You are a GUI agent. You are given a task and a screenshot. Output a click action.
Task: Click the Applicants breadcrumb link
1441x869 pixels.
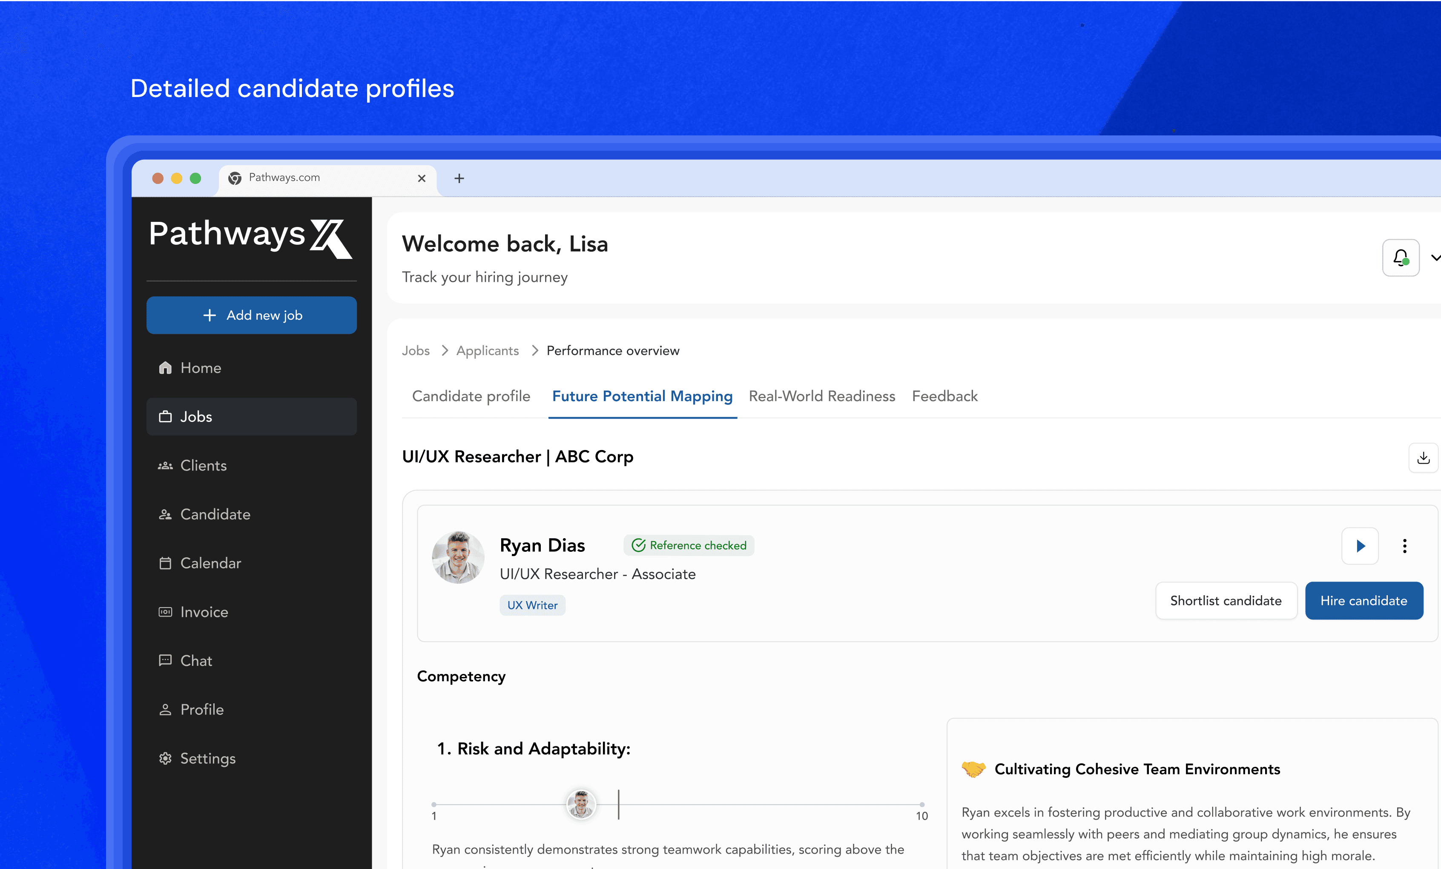(x=487, y=350)
